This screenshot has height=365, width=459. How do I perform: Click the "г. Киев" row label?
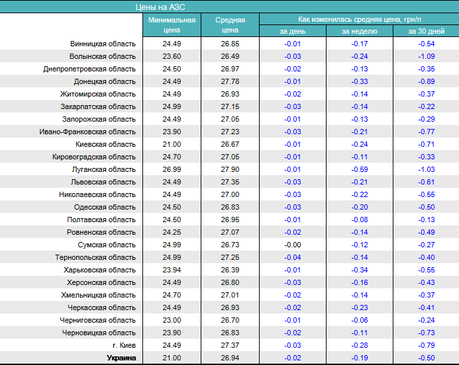click(x=124, y=345)
